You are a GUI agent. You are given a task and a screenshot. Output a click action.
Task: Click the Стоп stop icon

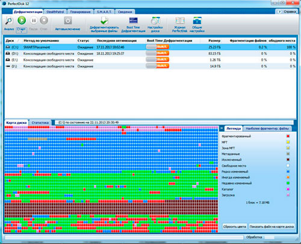(x=44, y=20)
